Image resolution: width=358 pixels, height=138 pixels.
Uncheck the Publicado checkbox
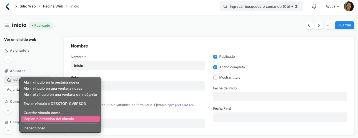pos(215,57)
